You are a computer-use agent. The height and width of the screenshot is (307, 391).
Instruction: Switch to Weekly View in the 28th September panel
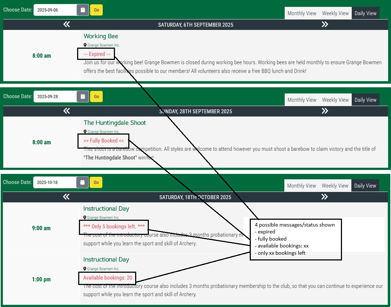(335, 100)
